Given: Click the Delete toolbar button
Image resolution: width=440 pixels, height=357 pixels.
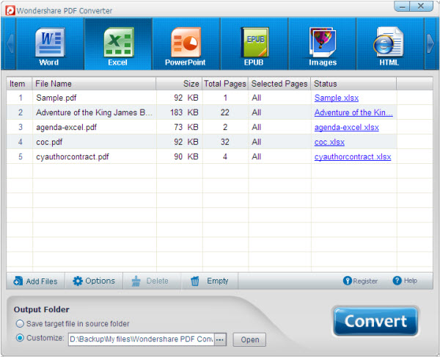Looking at the screenshot, I should point(151,281).
